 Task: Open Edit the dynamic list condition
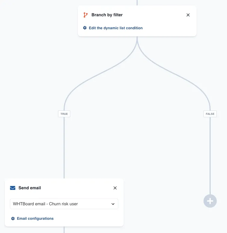point(115,28)
